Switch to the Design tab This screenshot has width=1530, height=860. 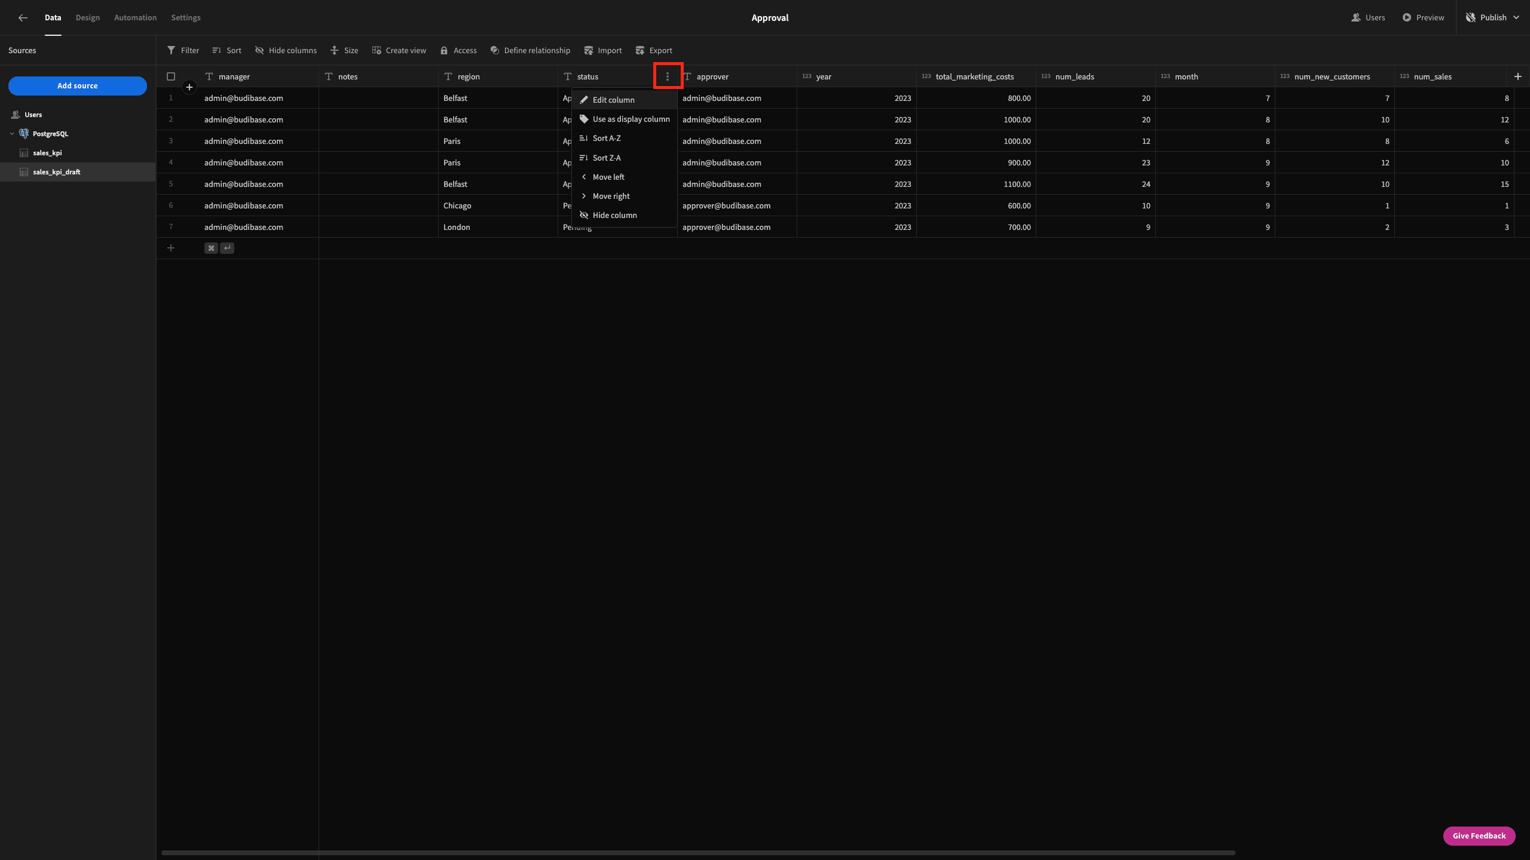[88, 18]
